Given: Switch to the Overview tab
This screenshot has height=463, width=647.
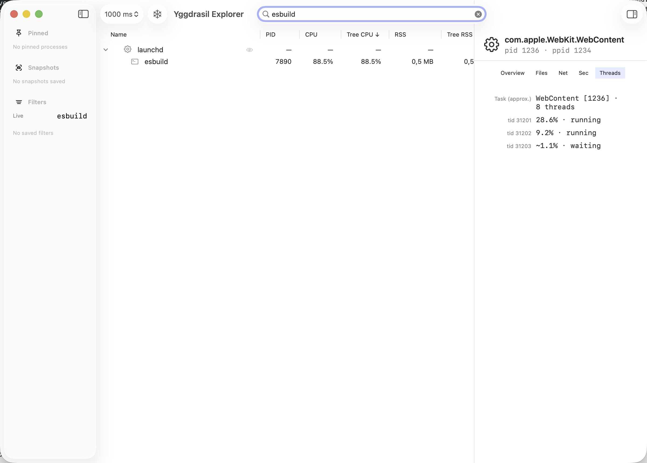Looking at the screenshot, I should click(512, 73).
